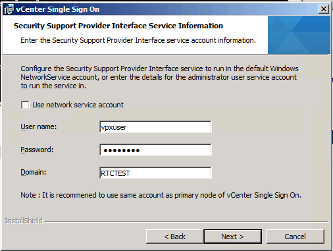
Task: Focus the User name field containing vpxuser
Action: [155, 127]
